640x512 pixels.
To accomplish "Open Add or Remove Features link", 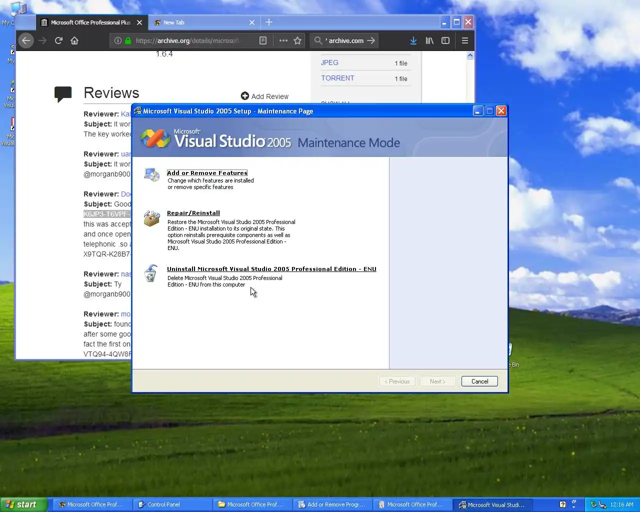I will [207, 173].
